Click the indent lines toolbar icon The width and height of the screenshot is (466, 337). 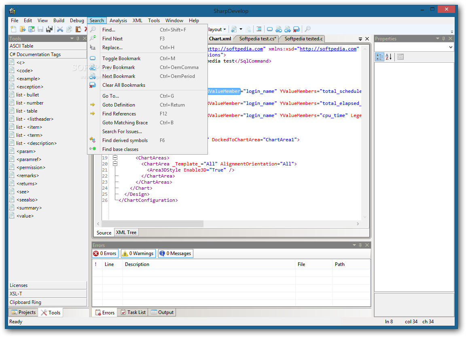point(259,29)
